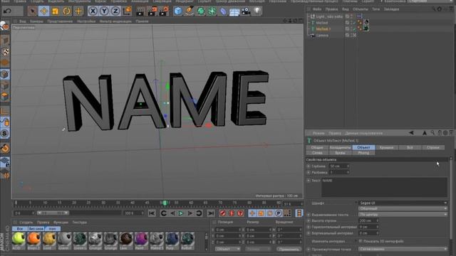Render the active view clapperboard icon
This screenshot has width=456, height=256.
pyautogui.click(x=140, y=11)
